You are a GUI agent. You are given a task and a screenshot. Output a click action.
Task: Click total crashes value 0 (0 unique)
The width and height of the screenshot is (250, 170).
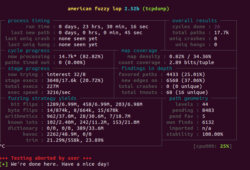tap(184, 86)
